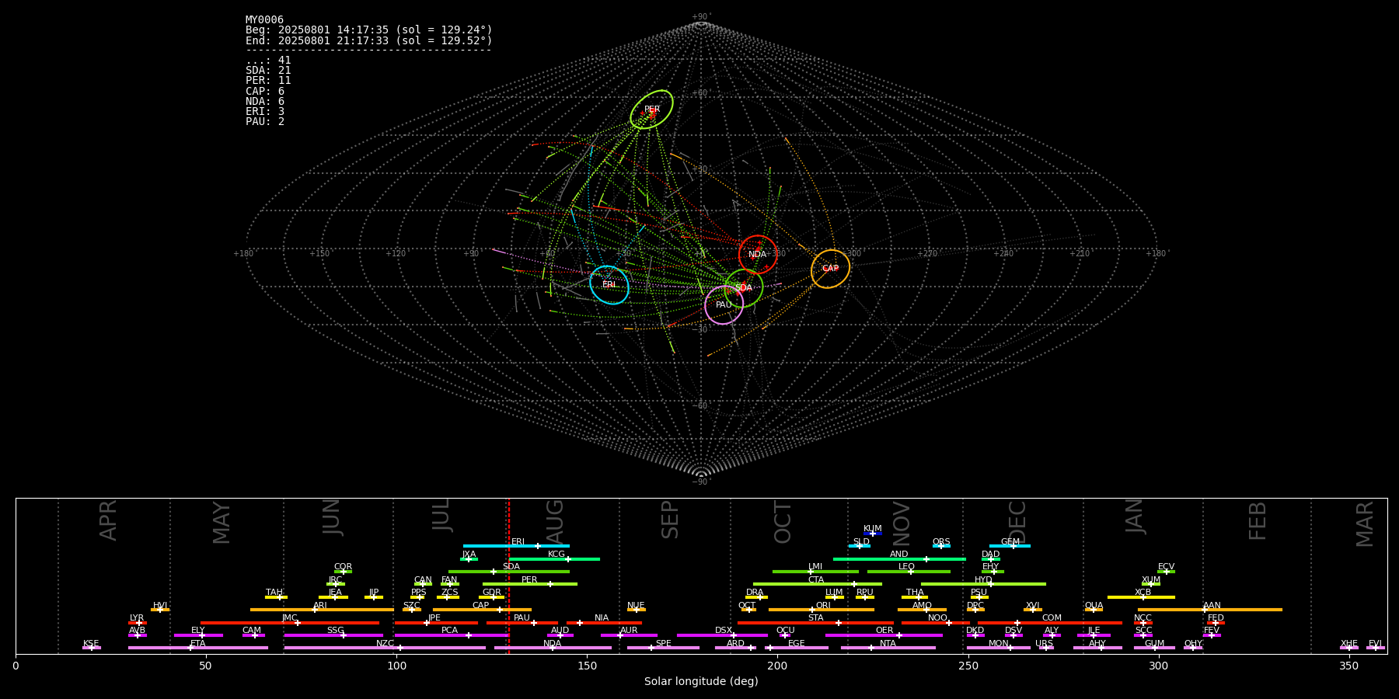1399x699 pixels.
Task: Click the PER radiant circle on sky map
Action: [651, 110]
